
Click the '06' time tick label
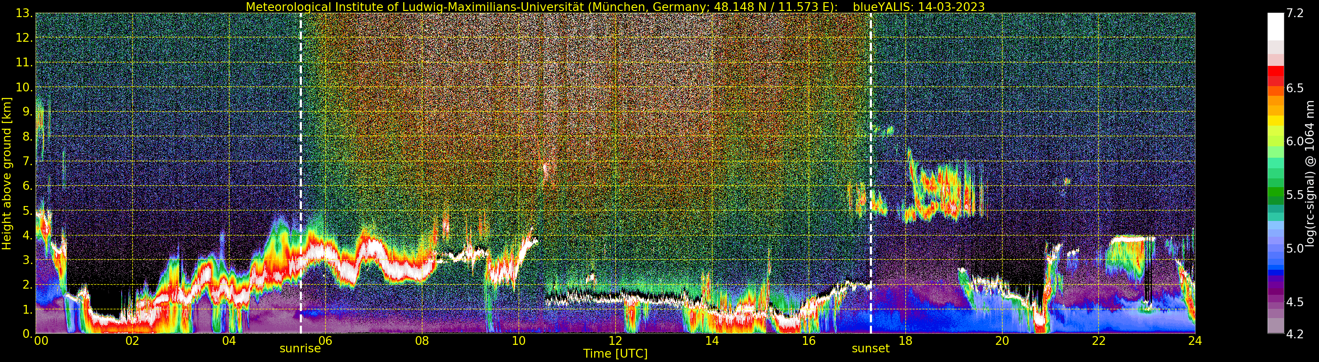tap(325, 341)
